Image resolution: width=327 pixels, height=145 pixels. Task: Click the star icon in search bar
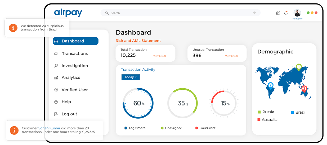(x=254, y=13)
